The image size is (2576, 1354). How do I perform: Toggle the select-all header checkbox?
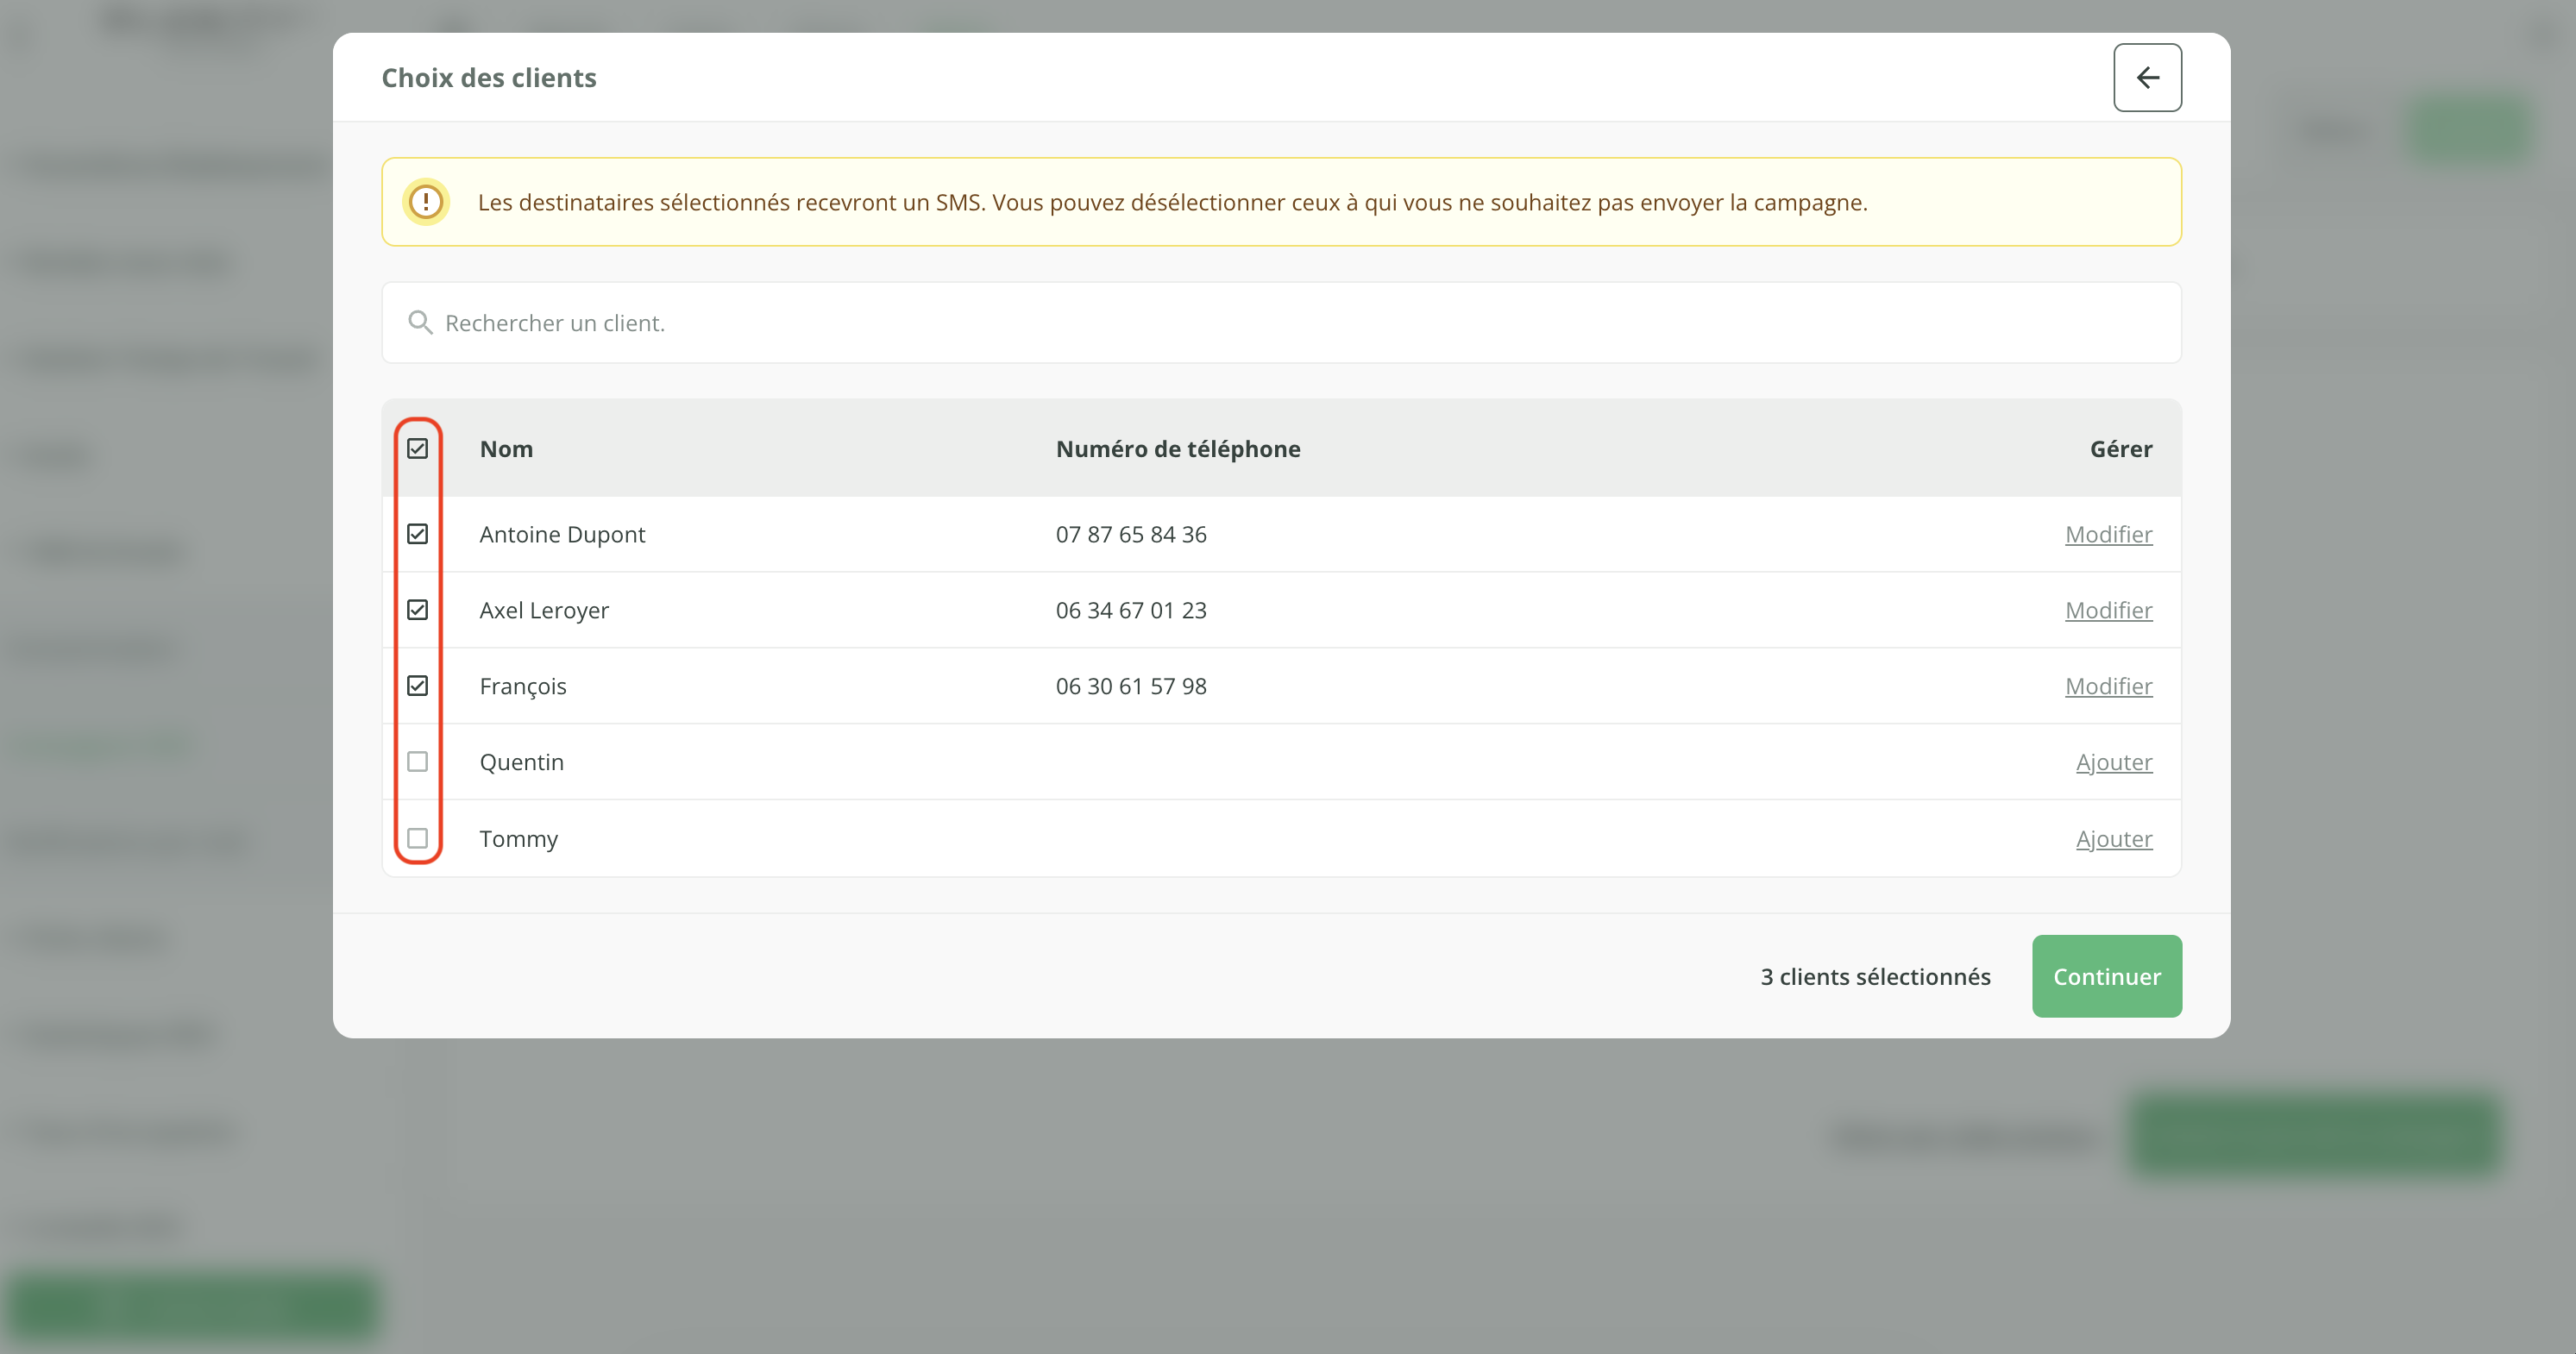[x=418, y=449]
